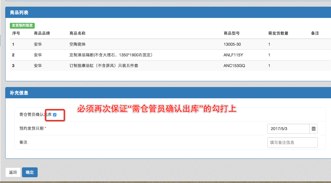Click the 商品型号 column header

tap(231, 33)
